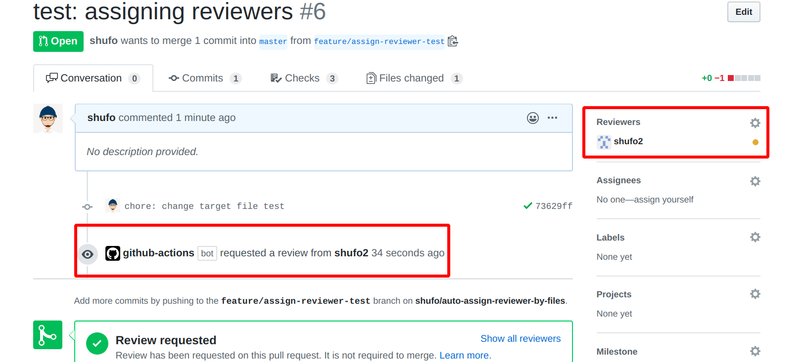Screen dimensions: 806x362
Task: Click assign yourself link under Assignees
Action: coord(664,200)
